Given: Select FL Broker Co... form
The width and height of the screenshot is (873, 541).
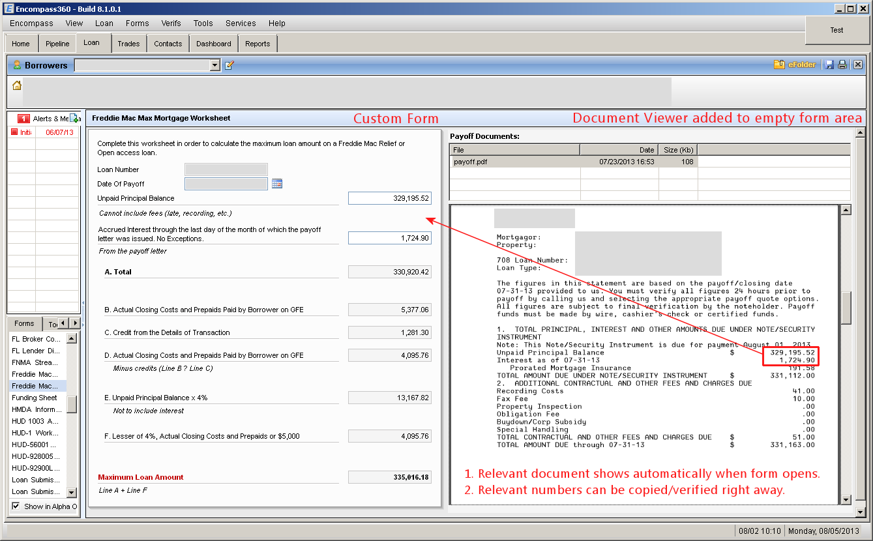Looking at the screenshot, I should pyautogui.click(x=37, y=339).
